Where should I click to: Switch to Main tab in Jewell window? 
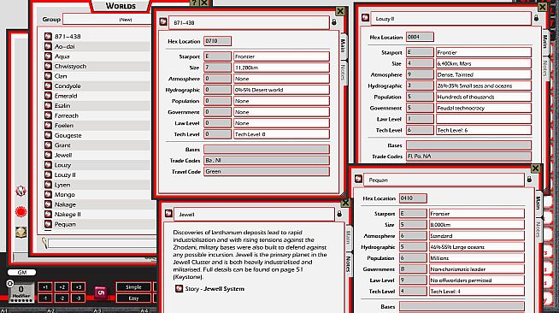click(348, 238)
